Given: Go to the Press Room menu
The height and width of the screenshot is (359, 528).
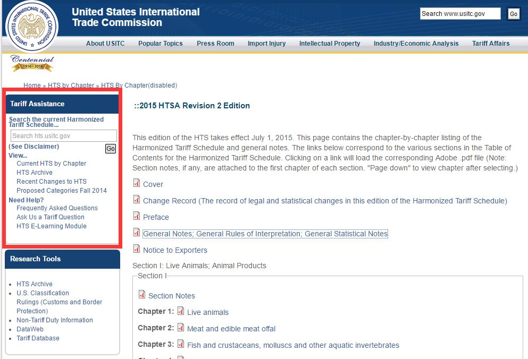Looking at the screenshot, I should pos(215,44).
